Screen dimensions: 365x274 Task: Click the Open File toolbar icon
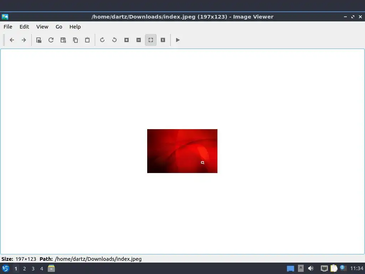tap(39, 40)
